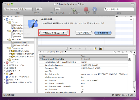Go back in editor navigation history

click(x=40, y=52)
